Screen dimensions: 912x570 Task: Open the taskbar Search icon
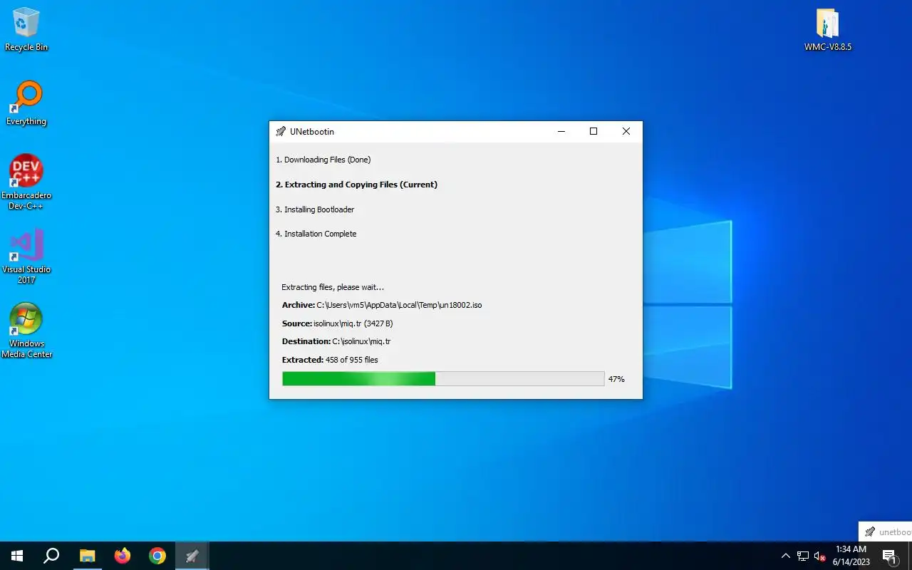click(x=51, y=556)
